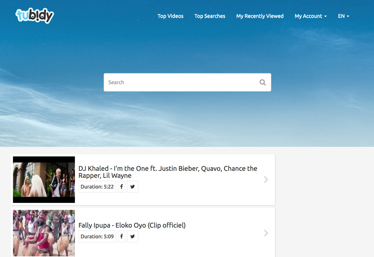Open Fally Ipupa Eloko Oyo title link
Image resolution: width=374 pixels, height=257 pixels.
point(132,225)
